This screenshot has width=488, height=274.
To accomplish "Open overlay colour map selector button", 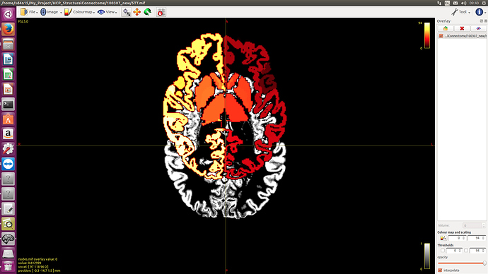I will (x=443, y=238).
